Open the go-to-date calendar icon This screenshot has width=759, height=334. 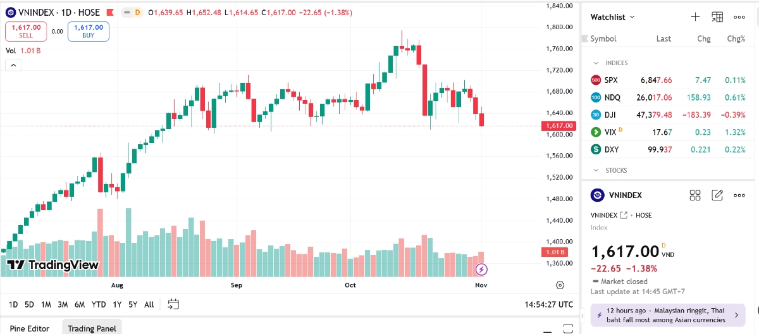(173, 304)
